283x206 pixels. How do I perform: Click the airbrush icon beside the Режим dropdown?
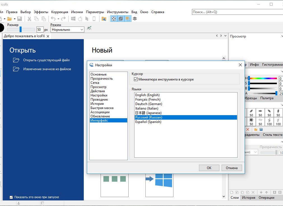(89, 28)
